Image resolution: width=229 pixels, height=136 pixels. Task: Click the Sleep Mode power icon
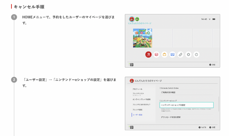196,54
